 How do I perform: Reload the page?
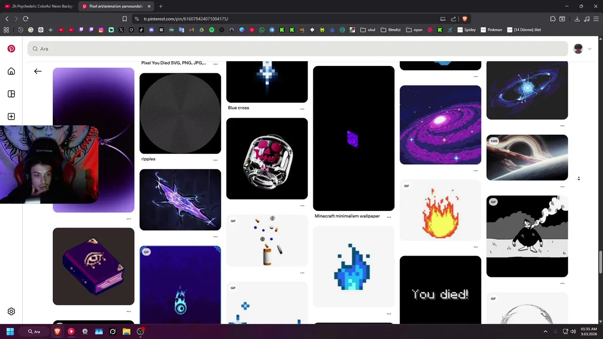click(x=25, y=19)
